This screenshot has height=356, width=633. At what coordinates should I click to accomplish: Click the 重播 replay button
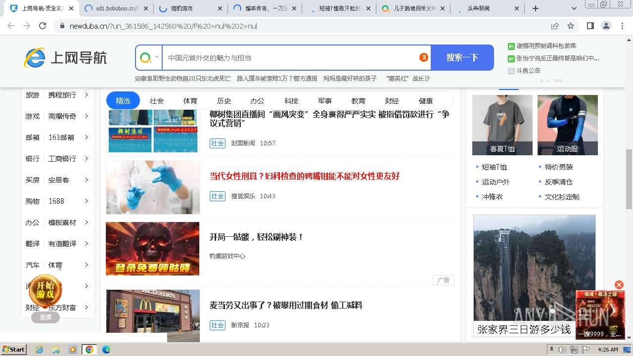coord(45,317)
